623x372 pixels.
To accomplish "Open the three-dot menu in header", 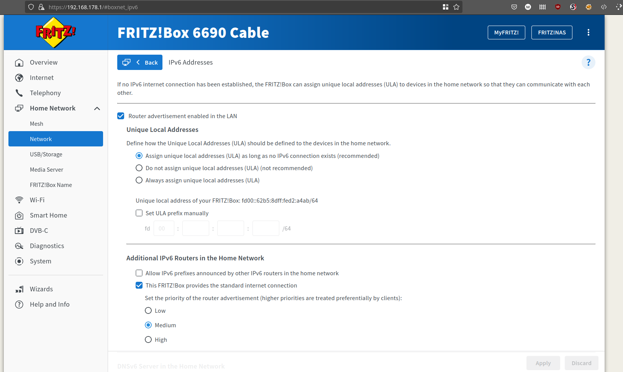I will [x=589, y=32].
